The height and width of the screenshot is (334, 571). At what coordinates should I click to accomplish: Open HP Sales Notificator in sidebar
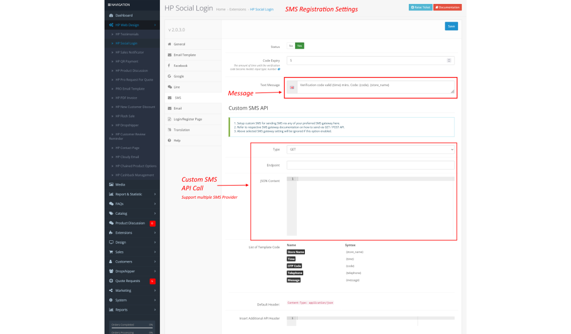click(x=130, y=53)
